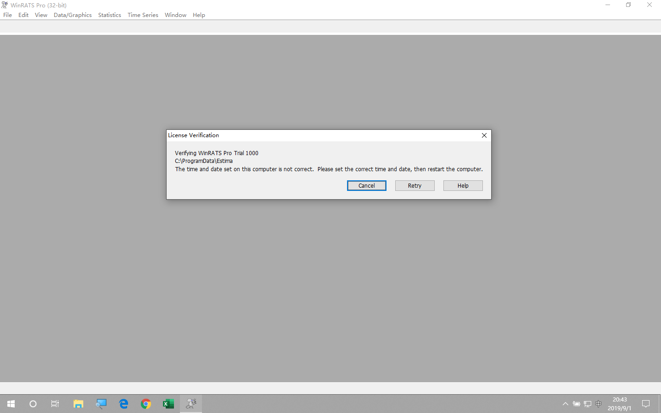Open the File menu
661x413 pixels.
(x=8, y=15)
